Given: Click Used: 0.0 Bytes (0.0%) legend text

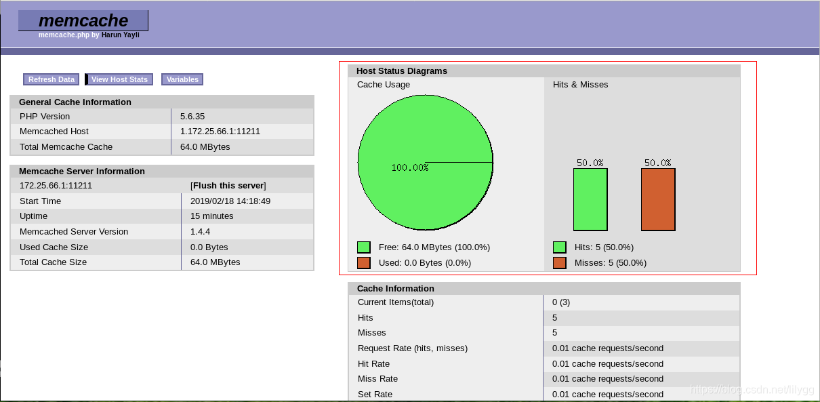Looking at the screenshot, I should click(x=425, y=263).
